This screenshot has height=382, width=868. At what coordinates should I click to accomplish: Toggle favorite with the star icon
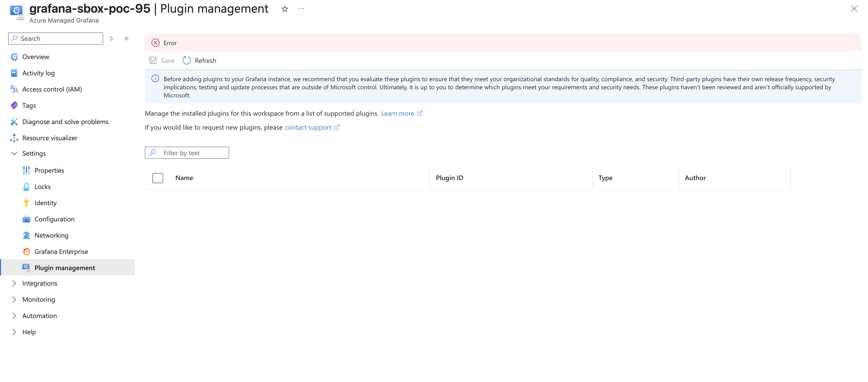pos(284,9)
